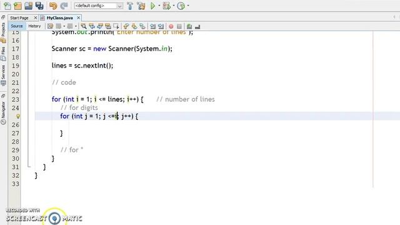The height and width of the screenshot is (225, 400).
Task: Switch to History view
Action: [34, 26]
